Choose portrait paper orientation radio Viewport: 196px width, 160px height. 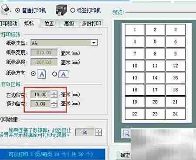point(33,73)
